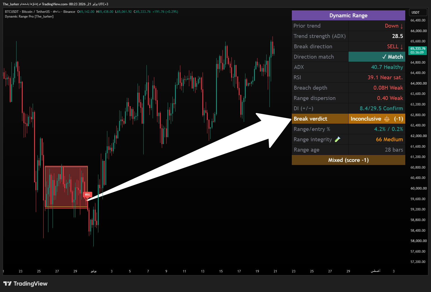The height and width of the screenshot is (292, 431).
Task: Click the date label 21 on time axis
Action: 275,271
